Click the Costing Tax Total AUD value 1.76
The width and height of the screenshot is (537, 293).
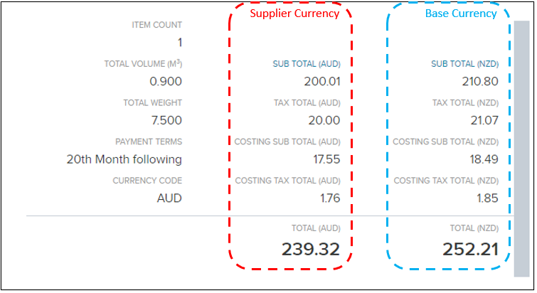(x=330, y=198)
